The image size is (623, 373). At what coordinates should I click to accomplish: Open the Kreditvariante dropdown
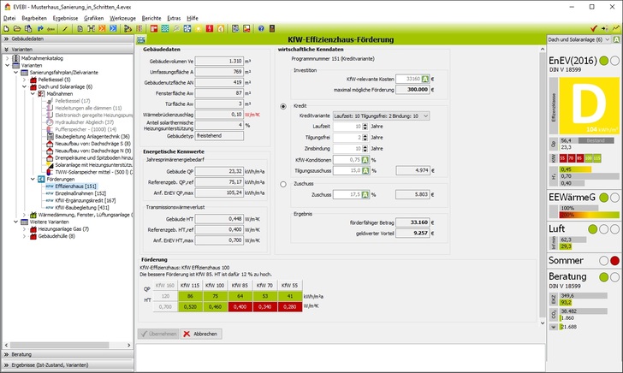tap(381, 115)
